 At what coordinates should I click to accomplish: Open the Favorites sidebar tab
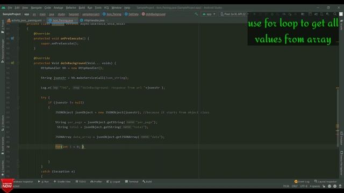[x=3, y=168]
